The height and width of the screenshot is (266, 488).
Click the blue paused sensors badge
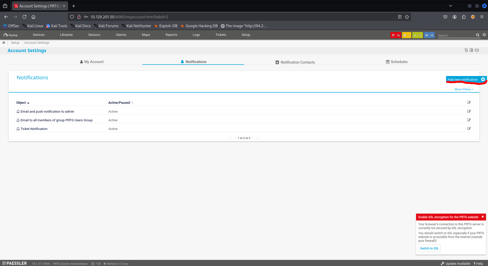429,35
